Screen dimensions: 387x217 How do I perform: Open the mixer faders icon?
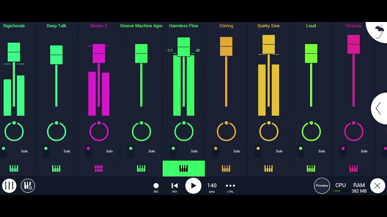pyautogui.click(x=9, y=186)
